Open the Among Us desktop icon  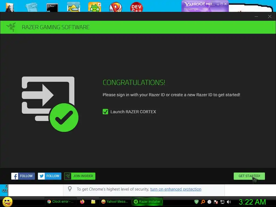(74, 7)
